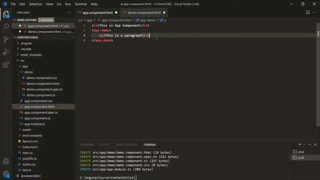Click unsaved dot on app.component.html tab
Image resolution: width=320 pixels, height=180 pixels.
pos(116,12)
